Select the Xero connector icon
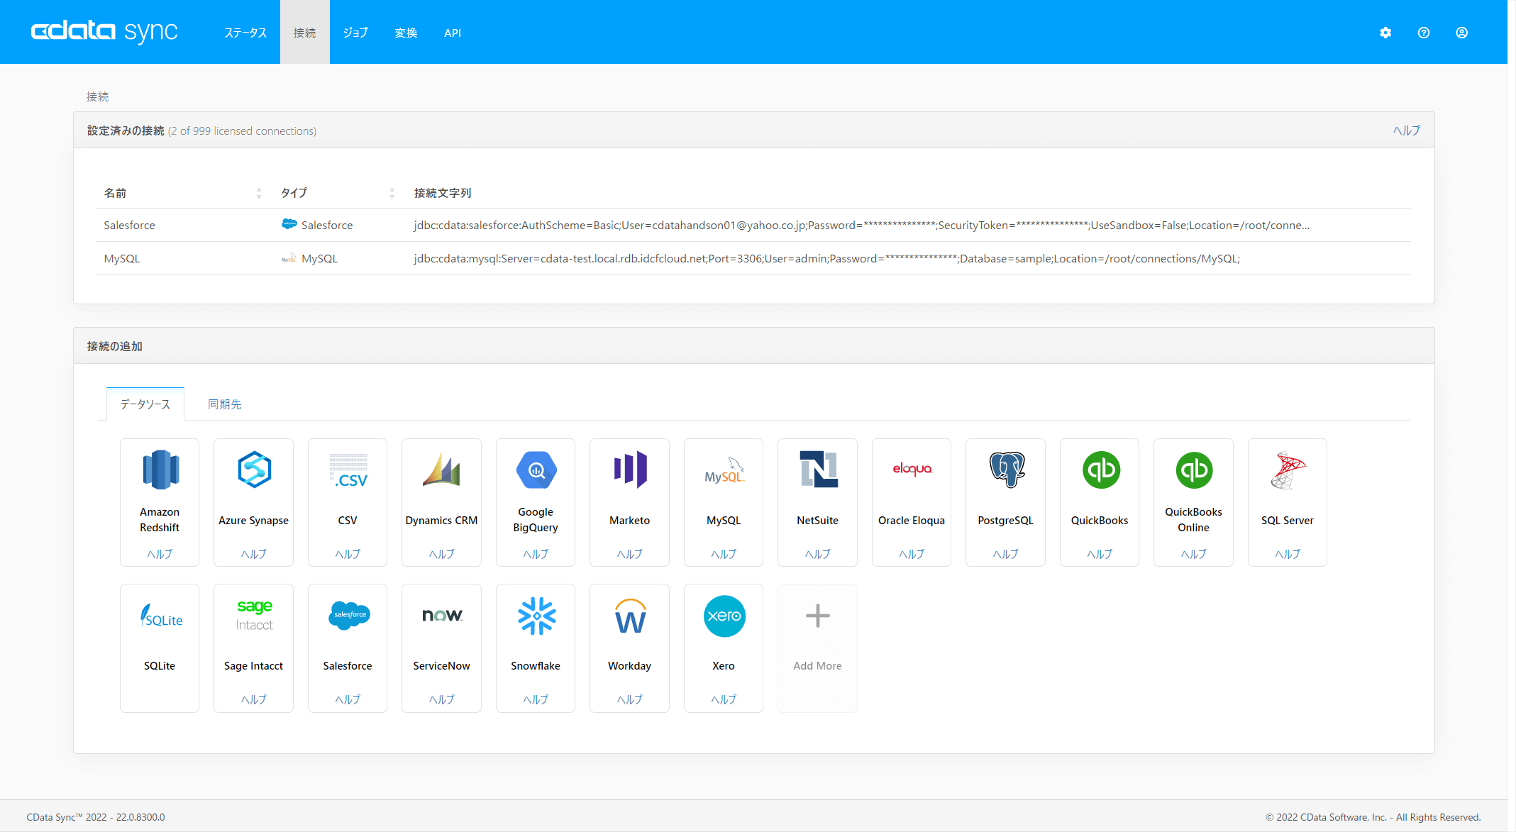This screenshot has height=832, width=1516. pyautogui.click(x=724, y=616)
